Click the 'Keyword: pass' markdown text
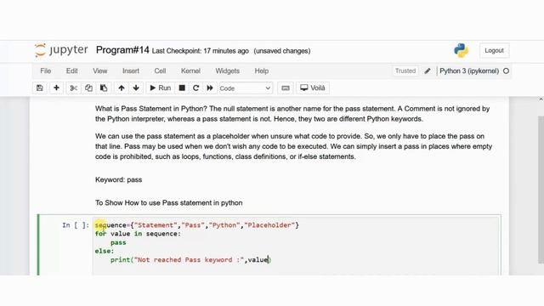544x306 pixels. (x=119, y=179)
